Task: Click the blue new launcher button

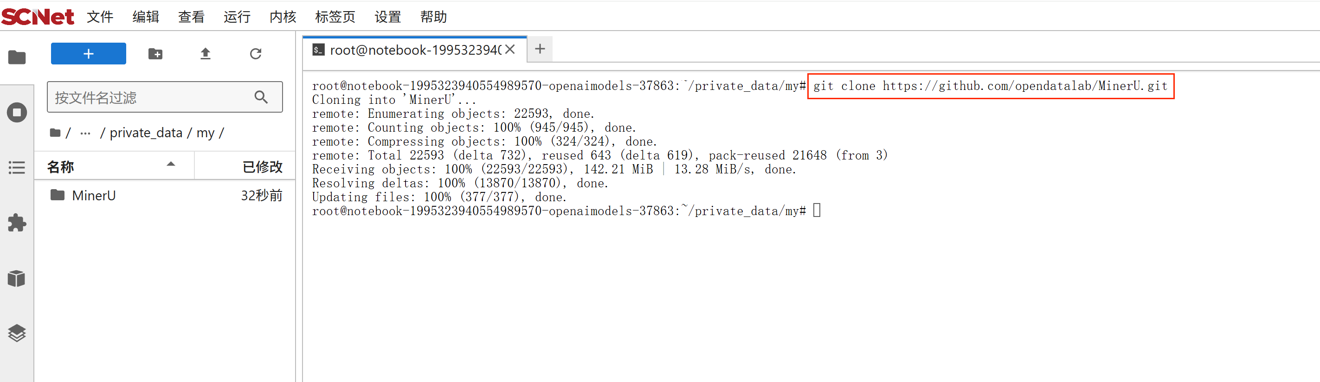Action: pyautogui.click(x=88, y=54)
